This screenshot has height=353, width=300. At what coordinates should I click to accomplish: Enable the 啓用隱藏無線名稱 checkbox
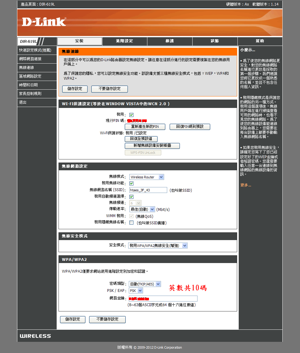pyautogui.click(x=131, y=222)
